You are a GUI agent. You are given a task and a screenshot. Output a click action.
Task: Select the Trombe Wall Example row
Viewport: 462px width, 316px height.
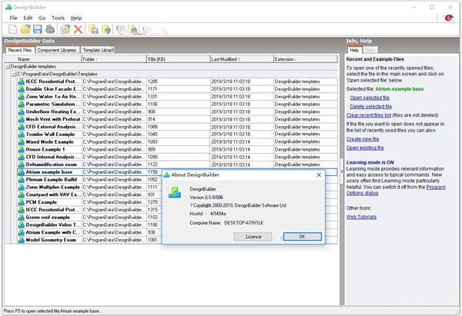(50, 134)
